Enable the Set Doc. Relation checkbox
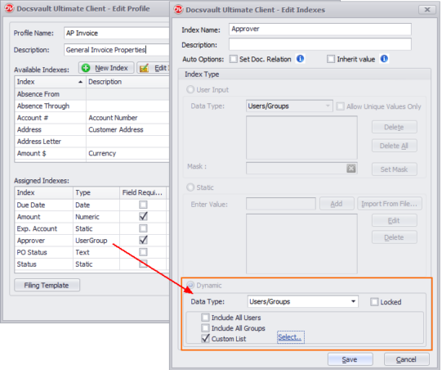The image size is (442, 370). click(x=234, y=59)
